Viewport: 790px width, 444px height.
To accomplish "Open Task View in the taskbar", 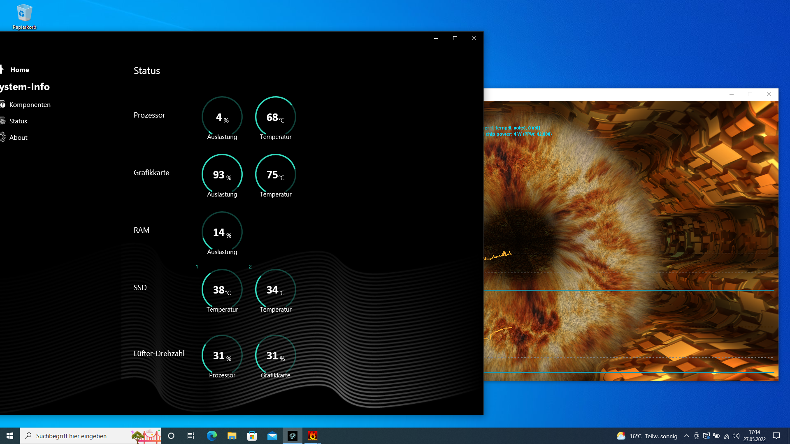I will tap(191, 436).
